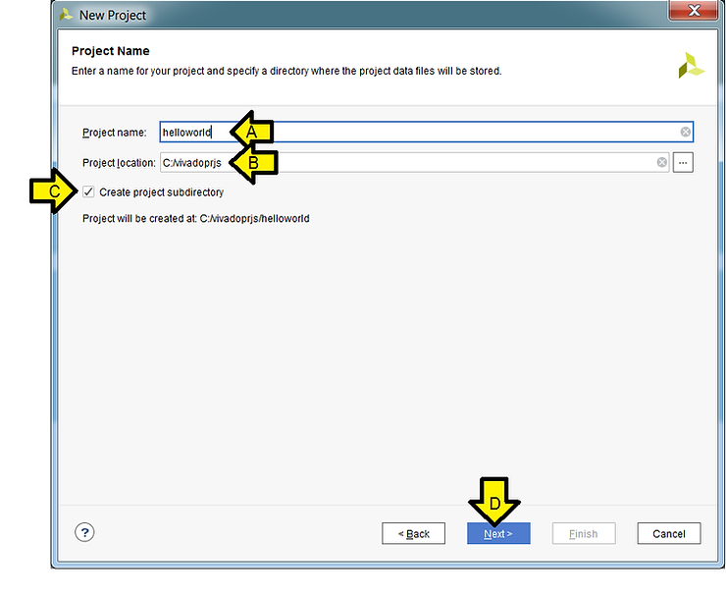Click the "Create project subdirectory" label text

[161, 192]
